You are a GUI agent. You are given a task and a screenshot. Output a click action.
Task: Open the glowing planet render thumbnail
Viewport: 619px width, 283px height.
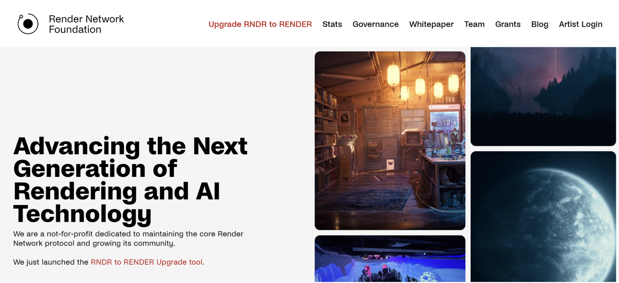(543, 217)
